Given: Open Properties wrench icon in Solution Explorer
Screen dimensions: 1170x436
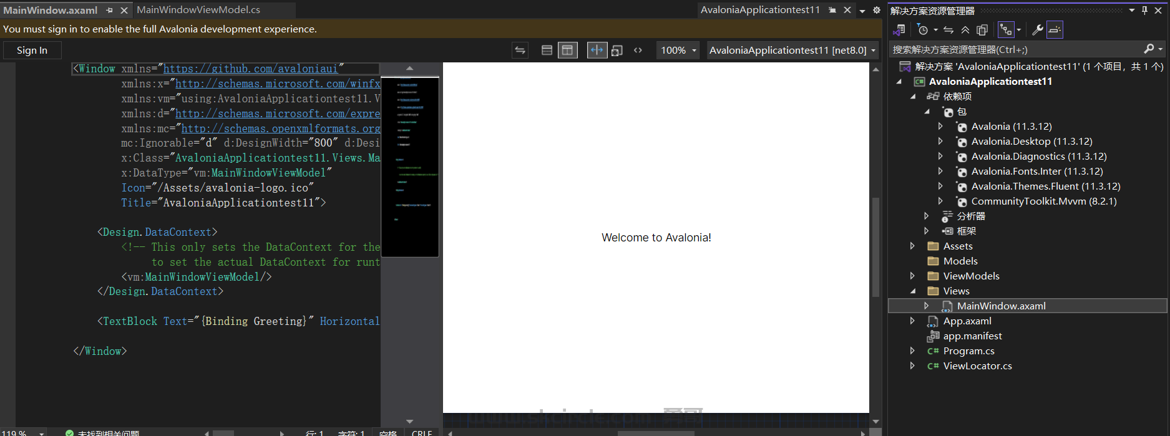Looking at the screenshot, I should 1038,30.
